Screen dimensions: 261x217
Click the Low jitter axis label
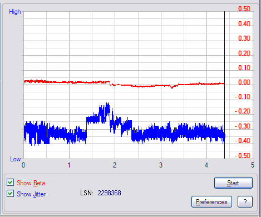16,159
